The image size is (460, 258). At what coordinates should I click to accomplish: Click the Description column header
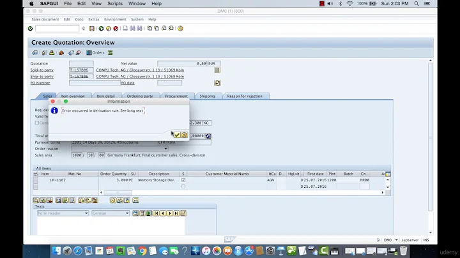pos(158,174)
